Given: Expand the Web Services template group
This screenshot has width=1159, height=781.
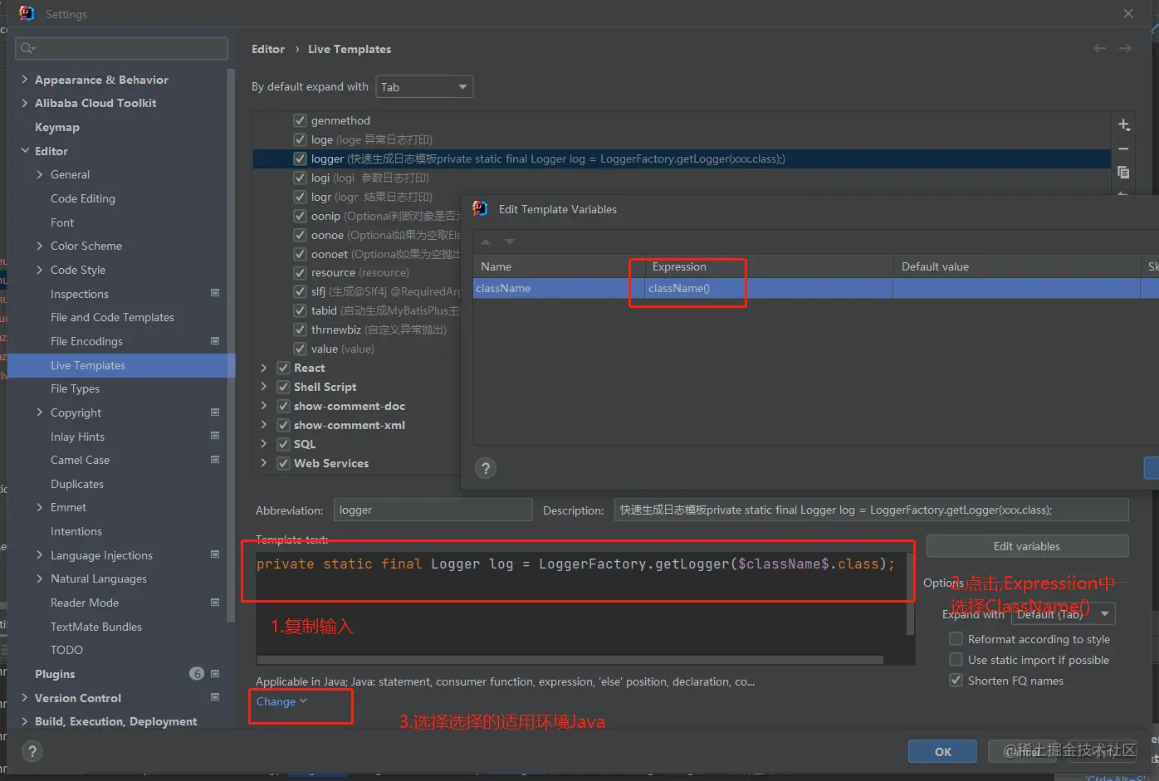Looking at the screenshot, I should (264, 463).
